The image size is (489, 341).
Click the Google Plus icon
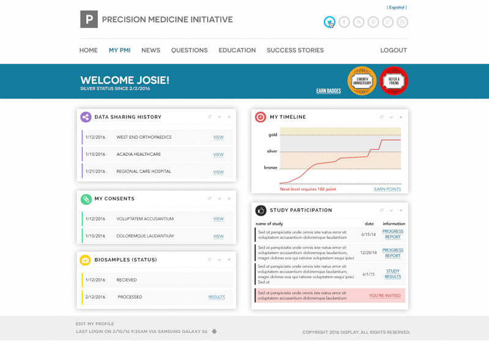(x=388, y=22)
